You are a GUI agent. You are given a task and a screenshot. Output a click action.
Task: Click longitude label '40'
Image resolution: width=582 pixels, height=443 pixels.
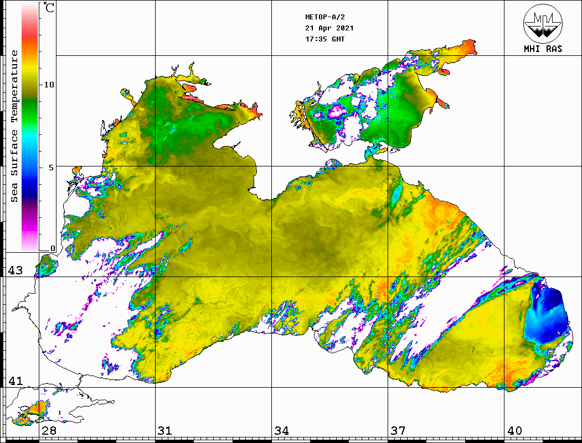514,431
